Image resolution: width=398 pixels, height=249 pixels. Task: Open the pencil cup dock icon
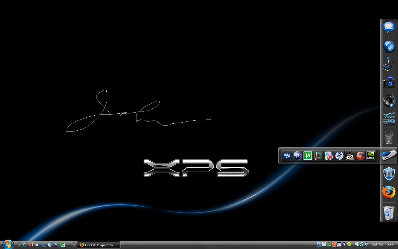tap(389, 137)
